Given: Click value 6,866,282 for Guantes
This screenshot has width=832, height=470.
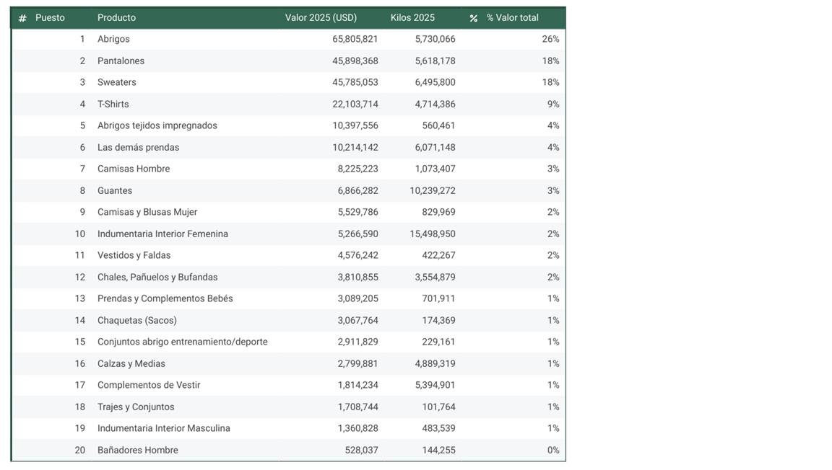Looking at the screenshot, I should [x=357, y=190].
